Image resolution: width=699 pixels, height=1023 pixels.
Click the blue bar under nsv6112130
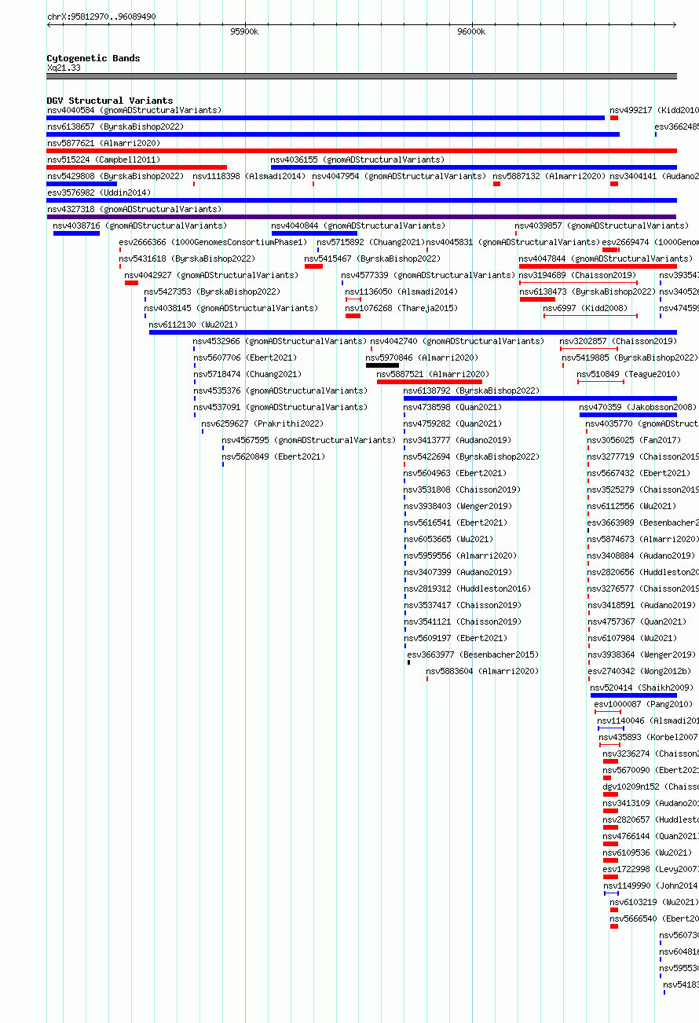(x=413, y=332)
